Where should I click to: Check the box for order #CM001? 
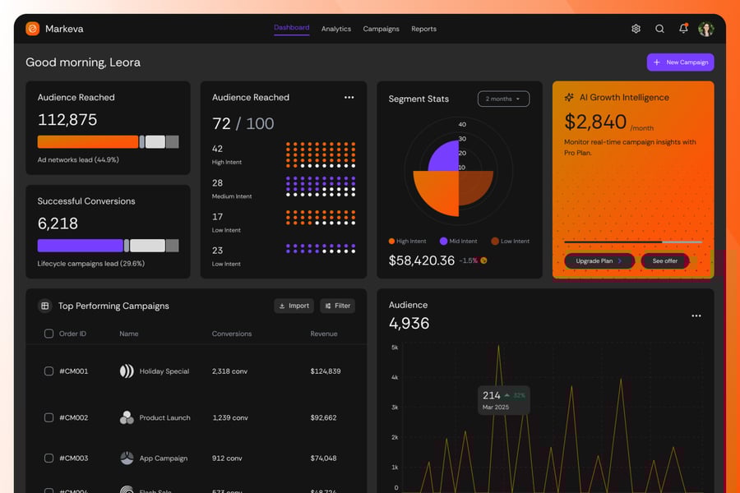coord(49,371)
